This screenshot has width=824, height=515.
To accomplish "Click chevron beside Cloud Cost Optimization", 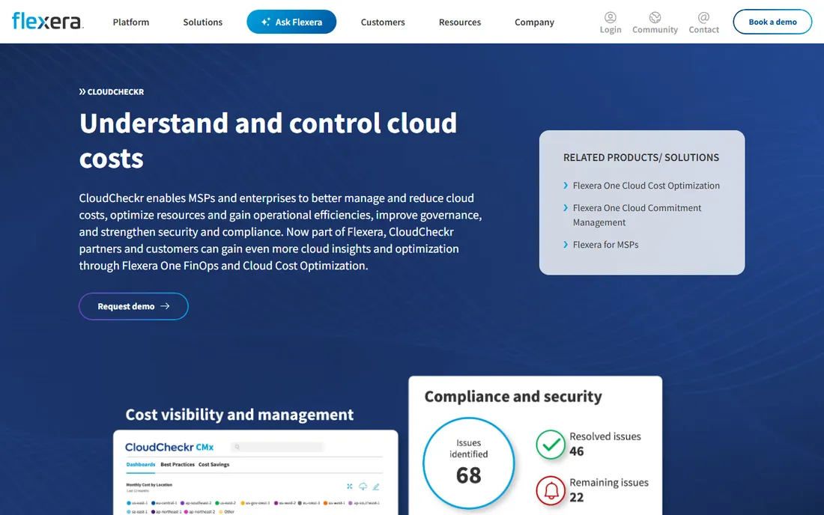I will pyautogui.click(x=566, y=186).
